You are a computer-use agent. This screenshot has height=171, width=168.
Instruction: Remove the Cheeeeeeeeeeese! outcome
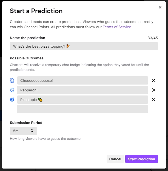[x=154, y=80]
